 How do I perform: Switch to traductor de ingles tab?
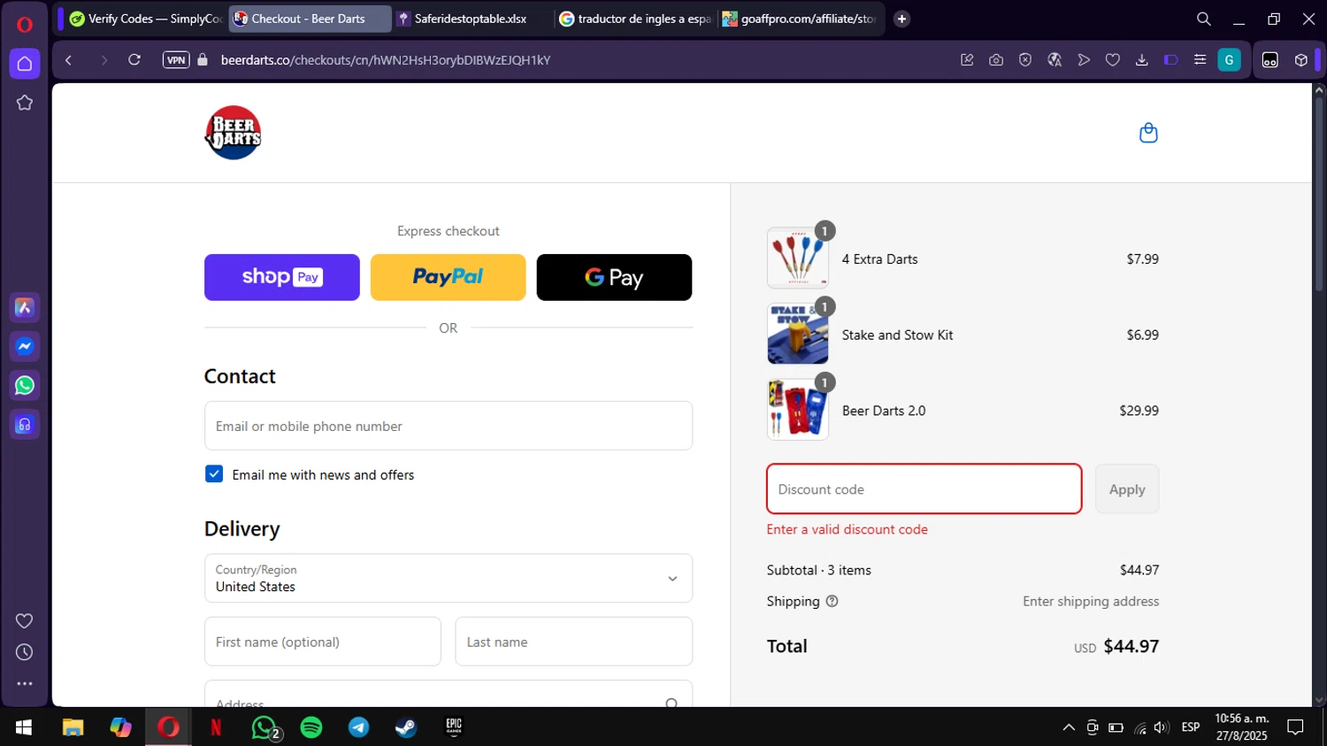click(x=636, y=19)
